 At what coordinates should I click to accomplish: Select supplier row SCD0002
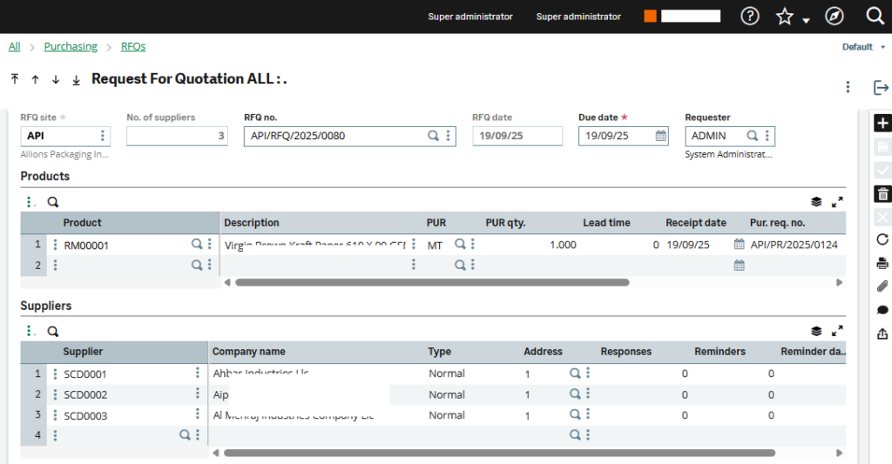tap(85, 394)
